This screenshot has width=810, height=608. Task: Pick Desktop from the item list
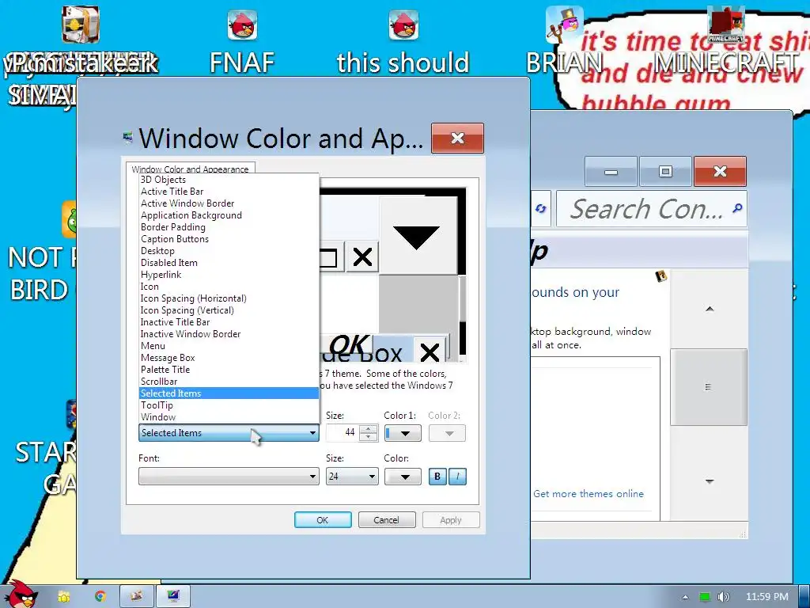229,251
